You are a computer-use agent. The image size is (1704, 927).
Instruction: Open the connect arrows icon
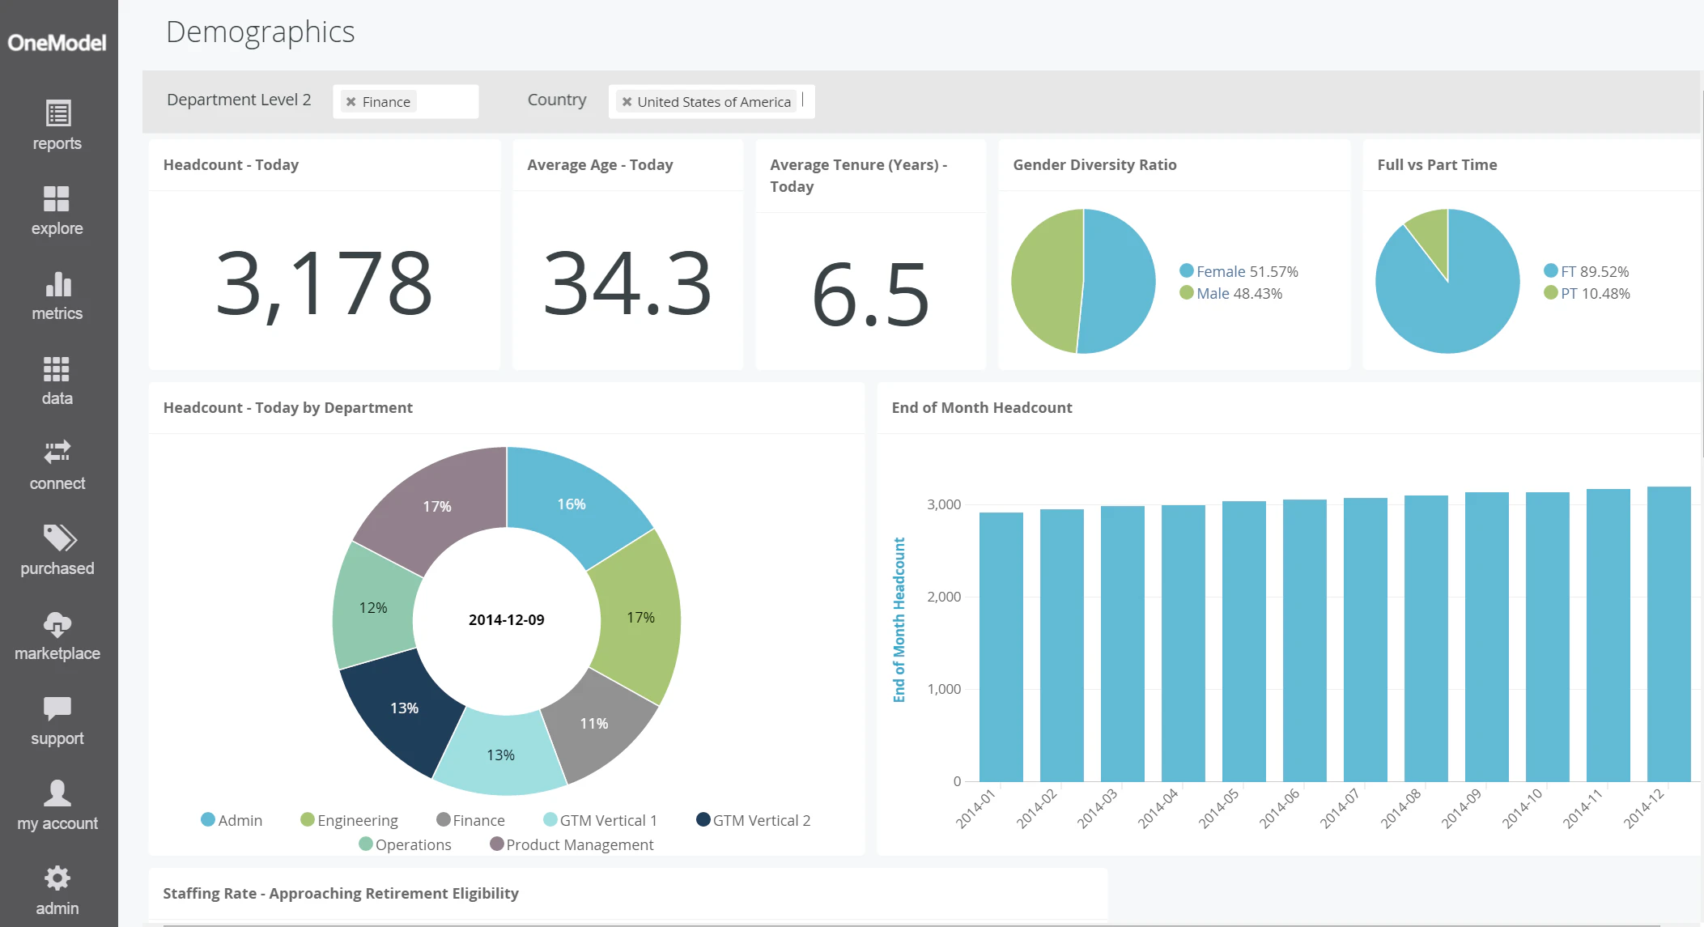[57, 453]
